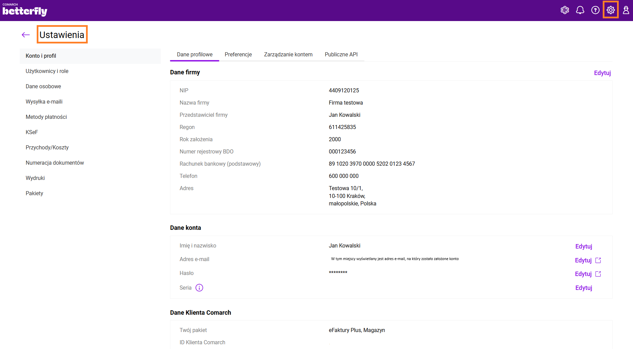The width and height of the screenshot is (633, 349).
Task: Edit the Seria value
Action: click(x=583, y=288)
